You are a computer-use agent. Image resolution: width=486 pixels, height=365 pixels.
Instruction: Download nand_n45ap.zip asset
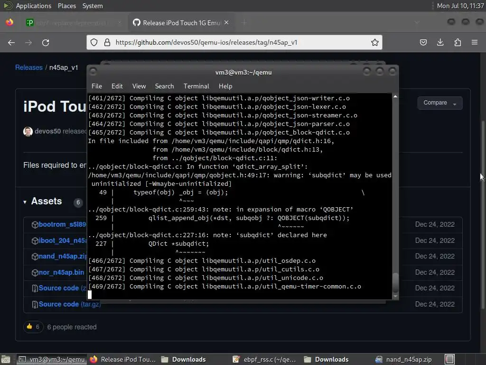tap(63, 256)
